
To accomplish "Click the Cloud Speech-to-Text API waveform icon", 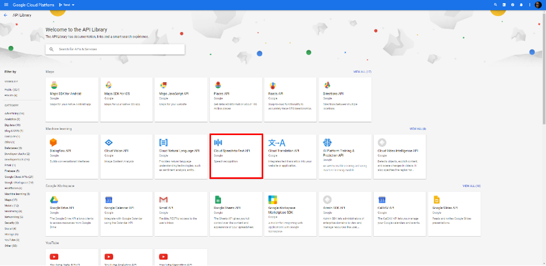I will click(218, 142).
